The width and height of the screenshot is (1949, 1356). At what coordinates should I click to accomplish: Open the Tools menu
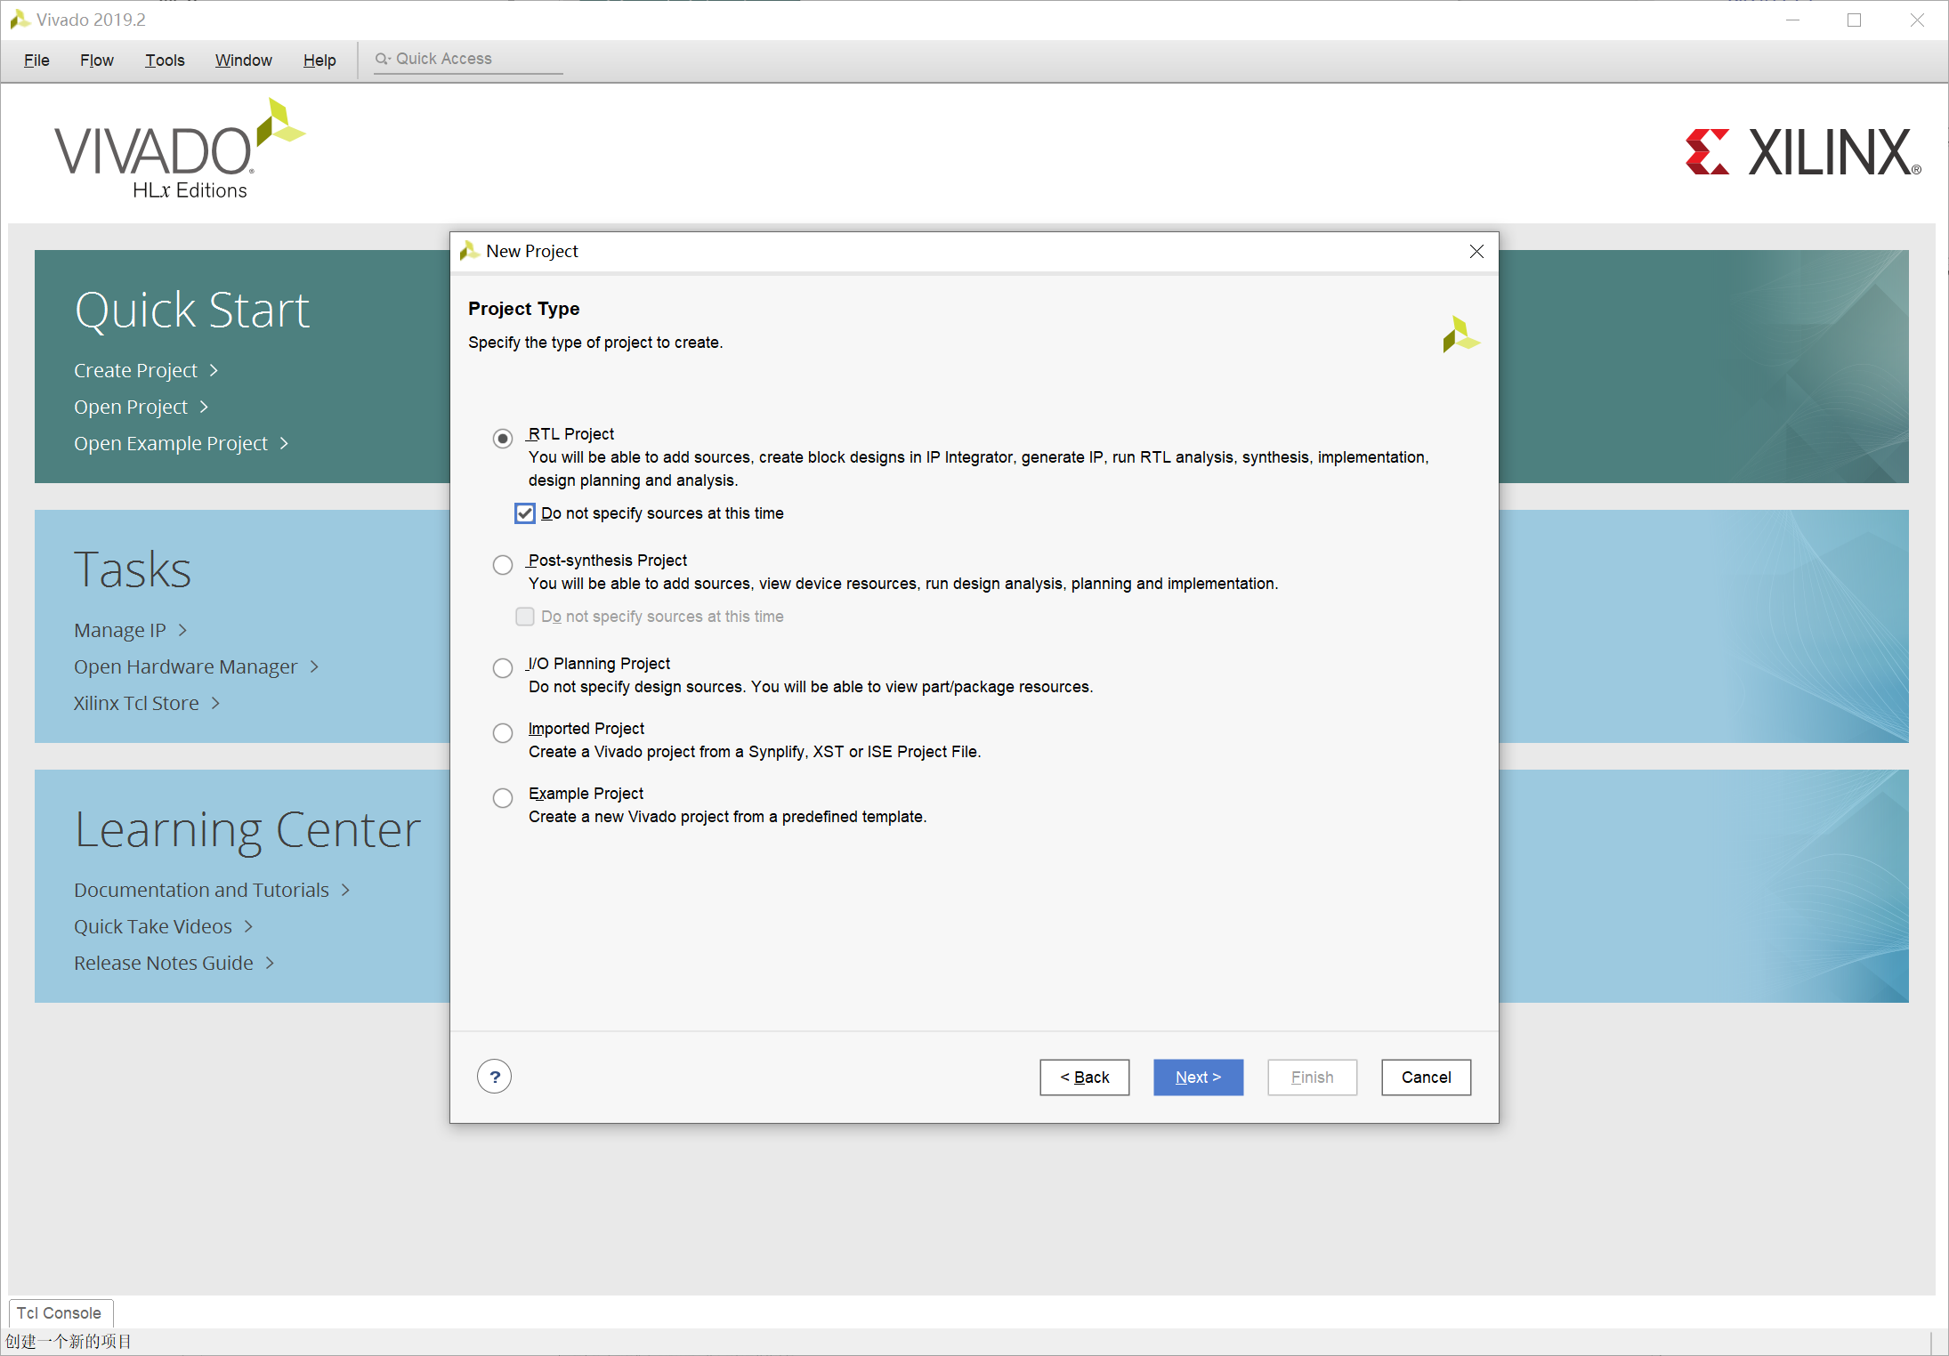tap(165, 60)
